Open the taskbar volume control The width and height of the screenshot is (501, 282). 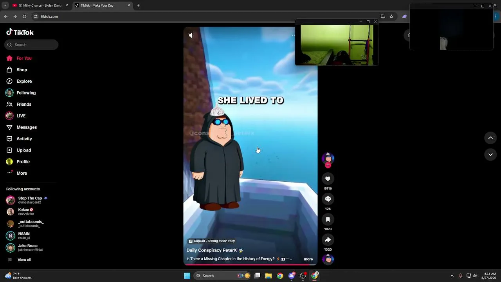(x=475, y=276)
